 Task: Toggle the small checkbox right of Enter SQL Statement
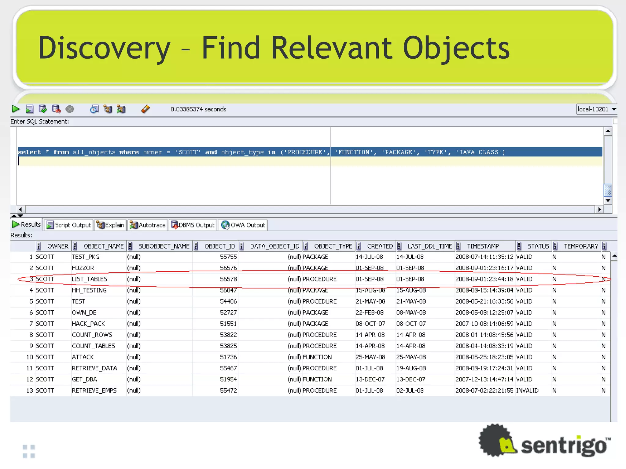pyautogui.click(x=615, y=122)
